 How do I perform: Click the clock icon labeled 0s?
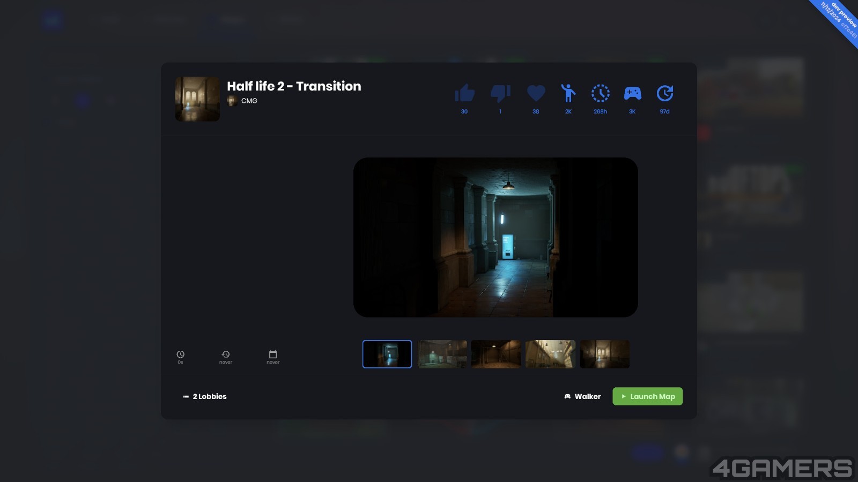pyautogui.click(x=181, y=355)
